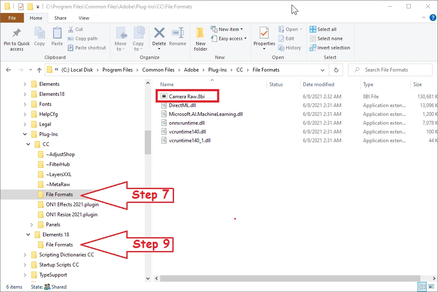This screenshot has height=292, width=438.
Task: Open Customize Quick Access Toolbar dropdown
Action: (38, 7)
